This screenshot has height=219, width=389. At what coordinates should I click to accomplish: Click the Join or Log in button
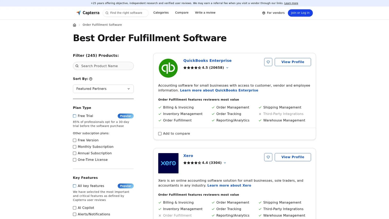coord(300,13)
